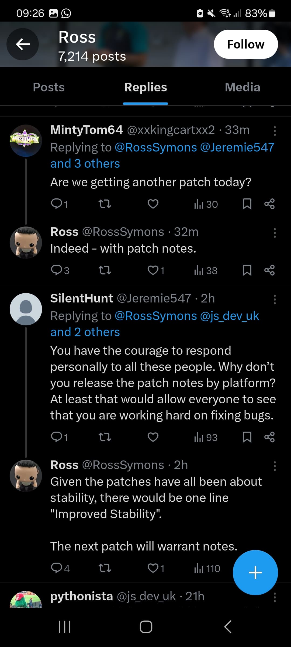Tap the back arrow beside Ross's name
The height and width of the screenshot is (647, 291).
coord(23,44)
